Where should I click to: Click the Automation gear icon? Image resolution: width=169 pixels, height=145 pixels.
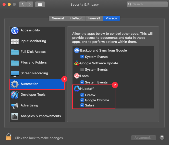tap(15, 84)
